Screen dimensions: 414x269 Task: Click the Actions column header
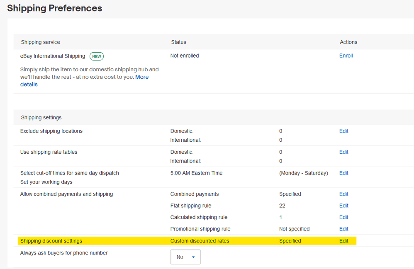click(x=348, y=42)
